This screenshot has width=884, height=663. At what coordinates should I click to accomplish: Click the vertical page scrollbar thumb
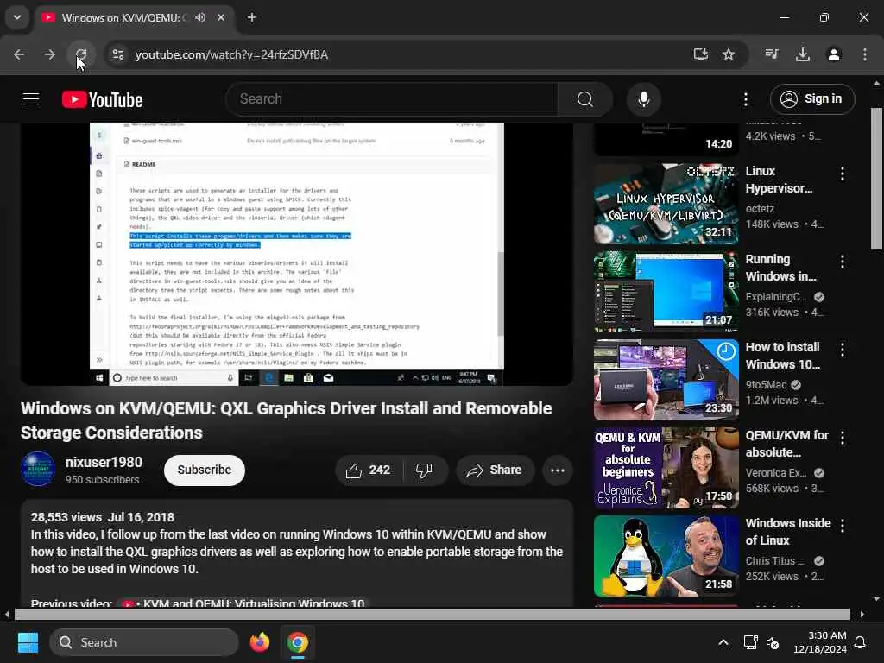coord(876,179)
